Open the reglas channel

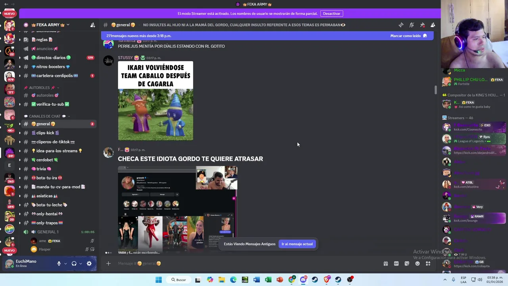point(58,40)
